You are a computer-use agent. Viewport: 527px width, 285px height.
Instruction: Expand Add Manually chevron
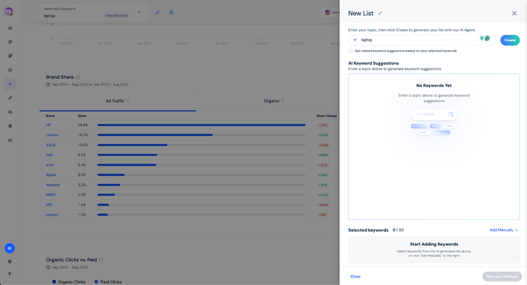(x=516, y=230)
